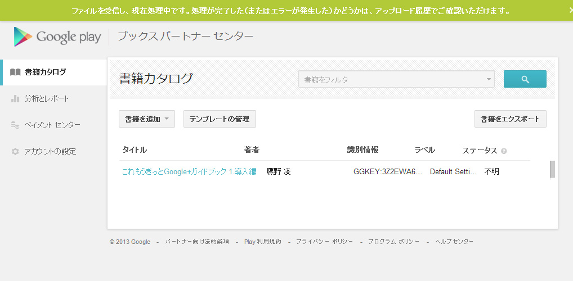Screen dimensions: 573x281
Task: Expand the 書籍をフィルタ dropdown arrow
Action: [489, 80]
